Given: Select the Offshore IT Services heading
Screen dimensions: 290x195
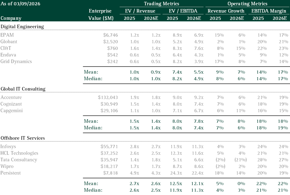Looking at the screenshot, I should (x=23, y=138).
